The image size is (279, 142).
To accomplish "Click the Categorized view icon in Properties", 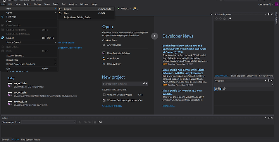I will (216, 89).
